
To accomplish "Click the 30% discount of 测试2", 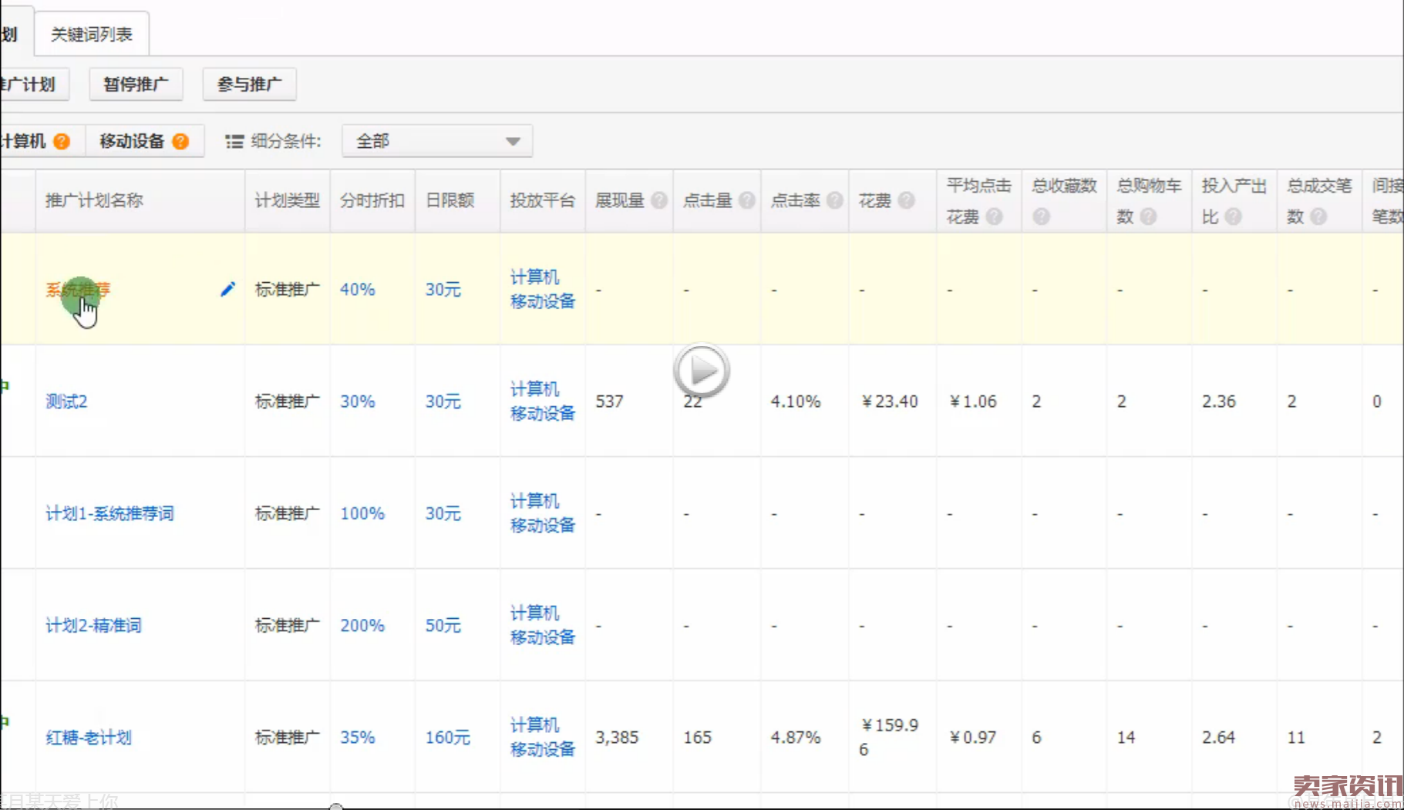I will point(358,402).
